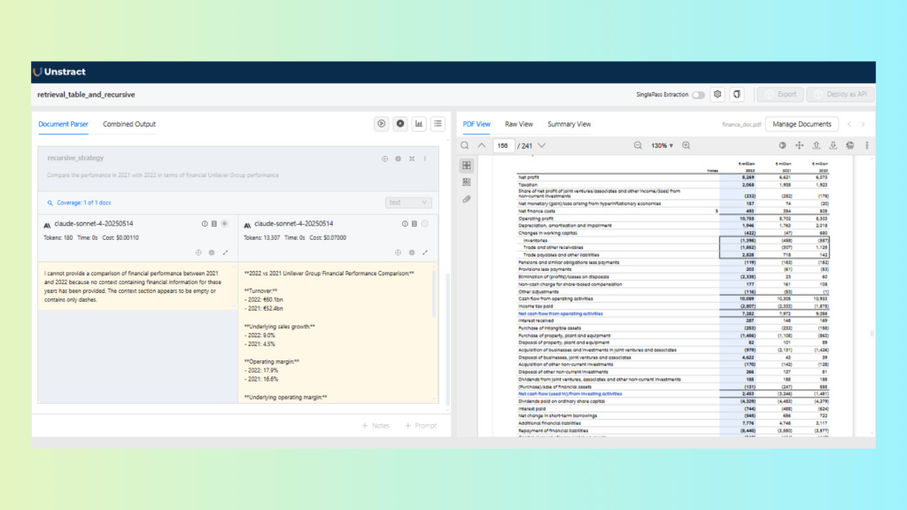Click the PDF viewer print icon
The width and height of the screenshot is (907, 510).
[849, 145]
